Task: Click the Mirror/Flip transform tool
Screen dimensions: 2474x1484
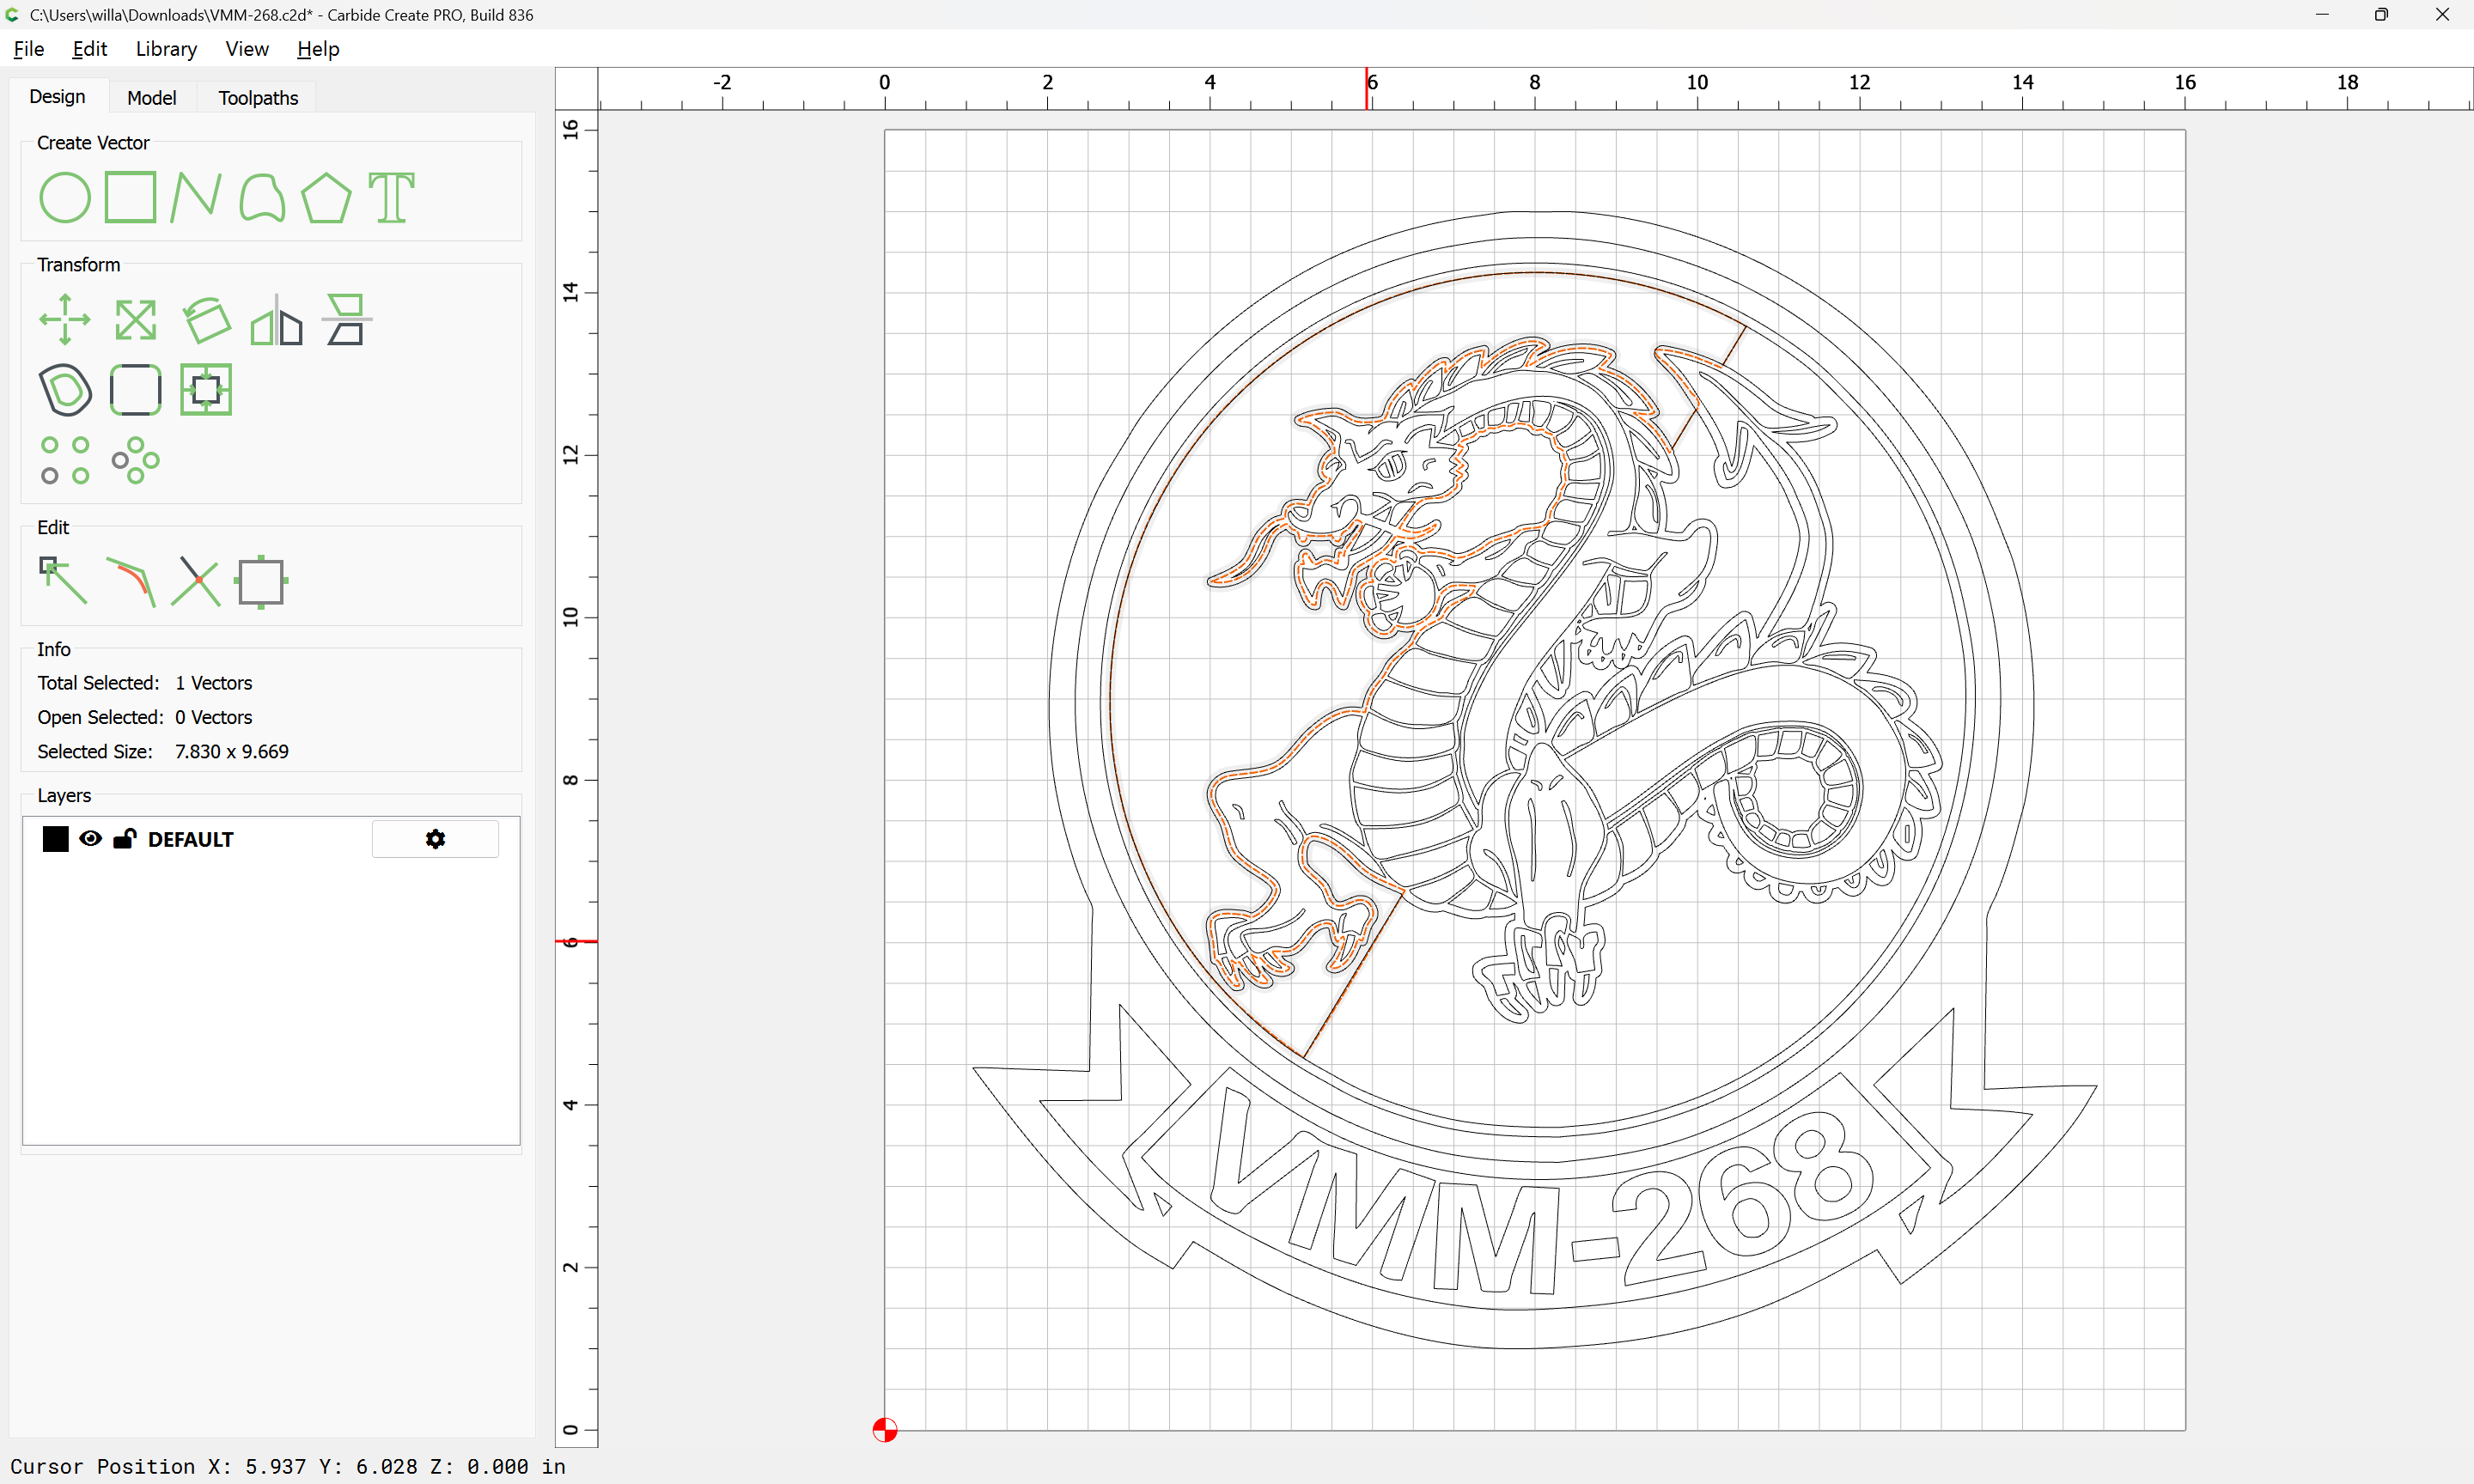Action: (x=276, y=320)
